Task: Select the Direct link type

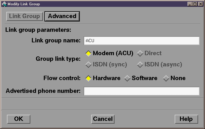Action: (149, 53)
